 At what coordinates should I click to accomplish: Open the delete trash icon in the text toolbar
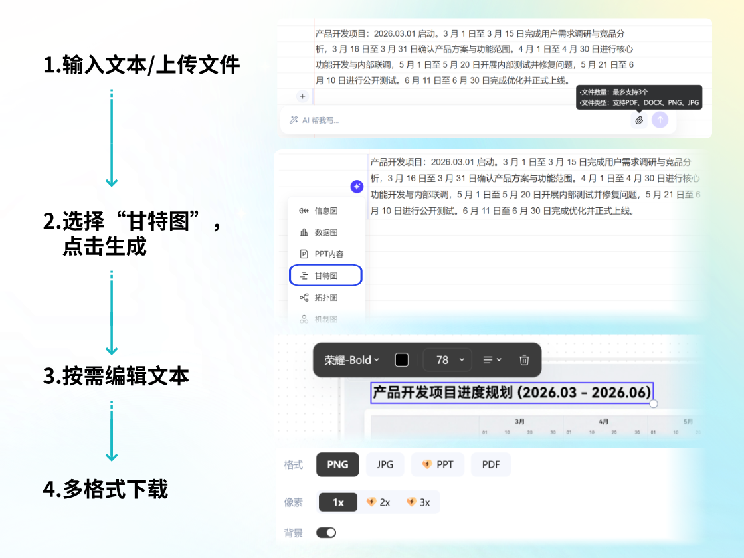(x=523, y=359)
